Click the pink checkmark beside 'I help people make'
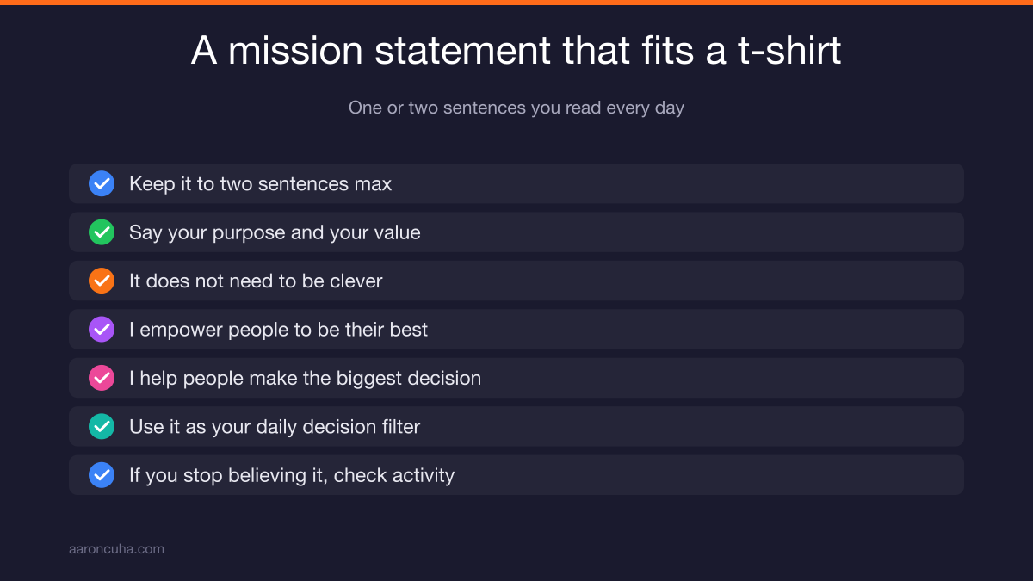 click(102, 378)
